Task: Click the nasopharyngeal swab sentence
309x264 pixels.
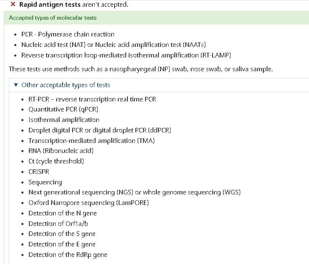Action: pos(141,69)
